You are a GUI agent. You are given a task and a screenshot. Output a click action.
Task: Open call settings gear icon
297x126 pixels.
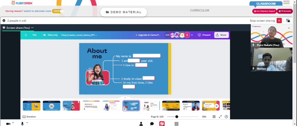(4, 21)
